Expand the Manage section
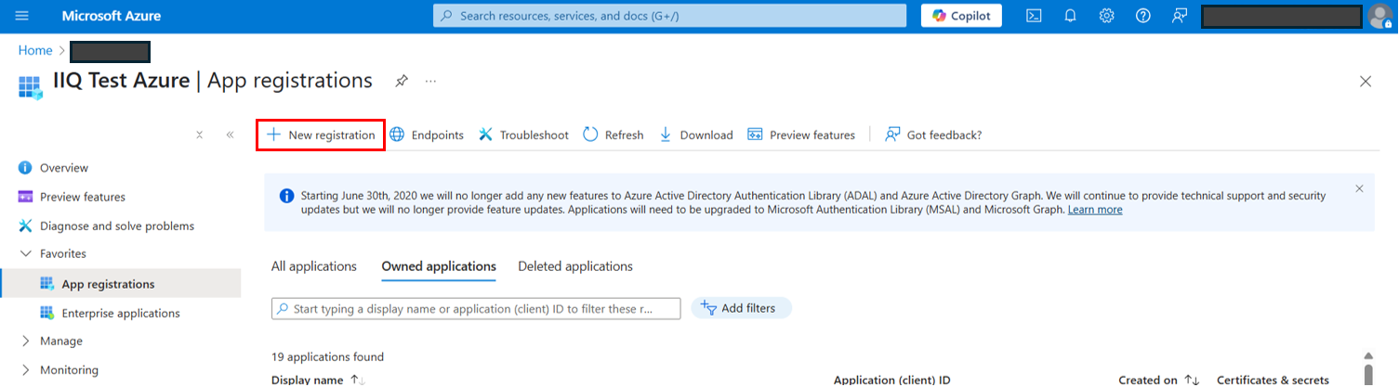The height and width of the screenshot is (387, 1399). click(x=25, y=341)
